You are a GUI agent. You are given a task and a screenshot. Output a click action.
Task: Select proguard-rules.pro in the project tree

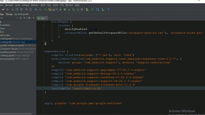pos(18,49)
